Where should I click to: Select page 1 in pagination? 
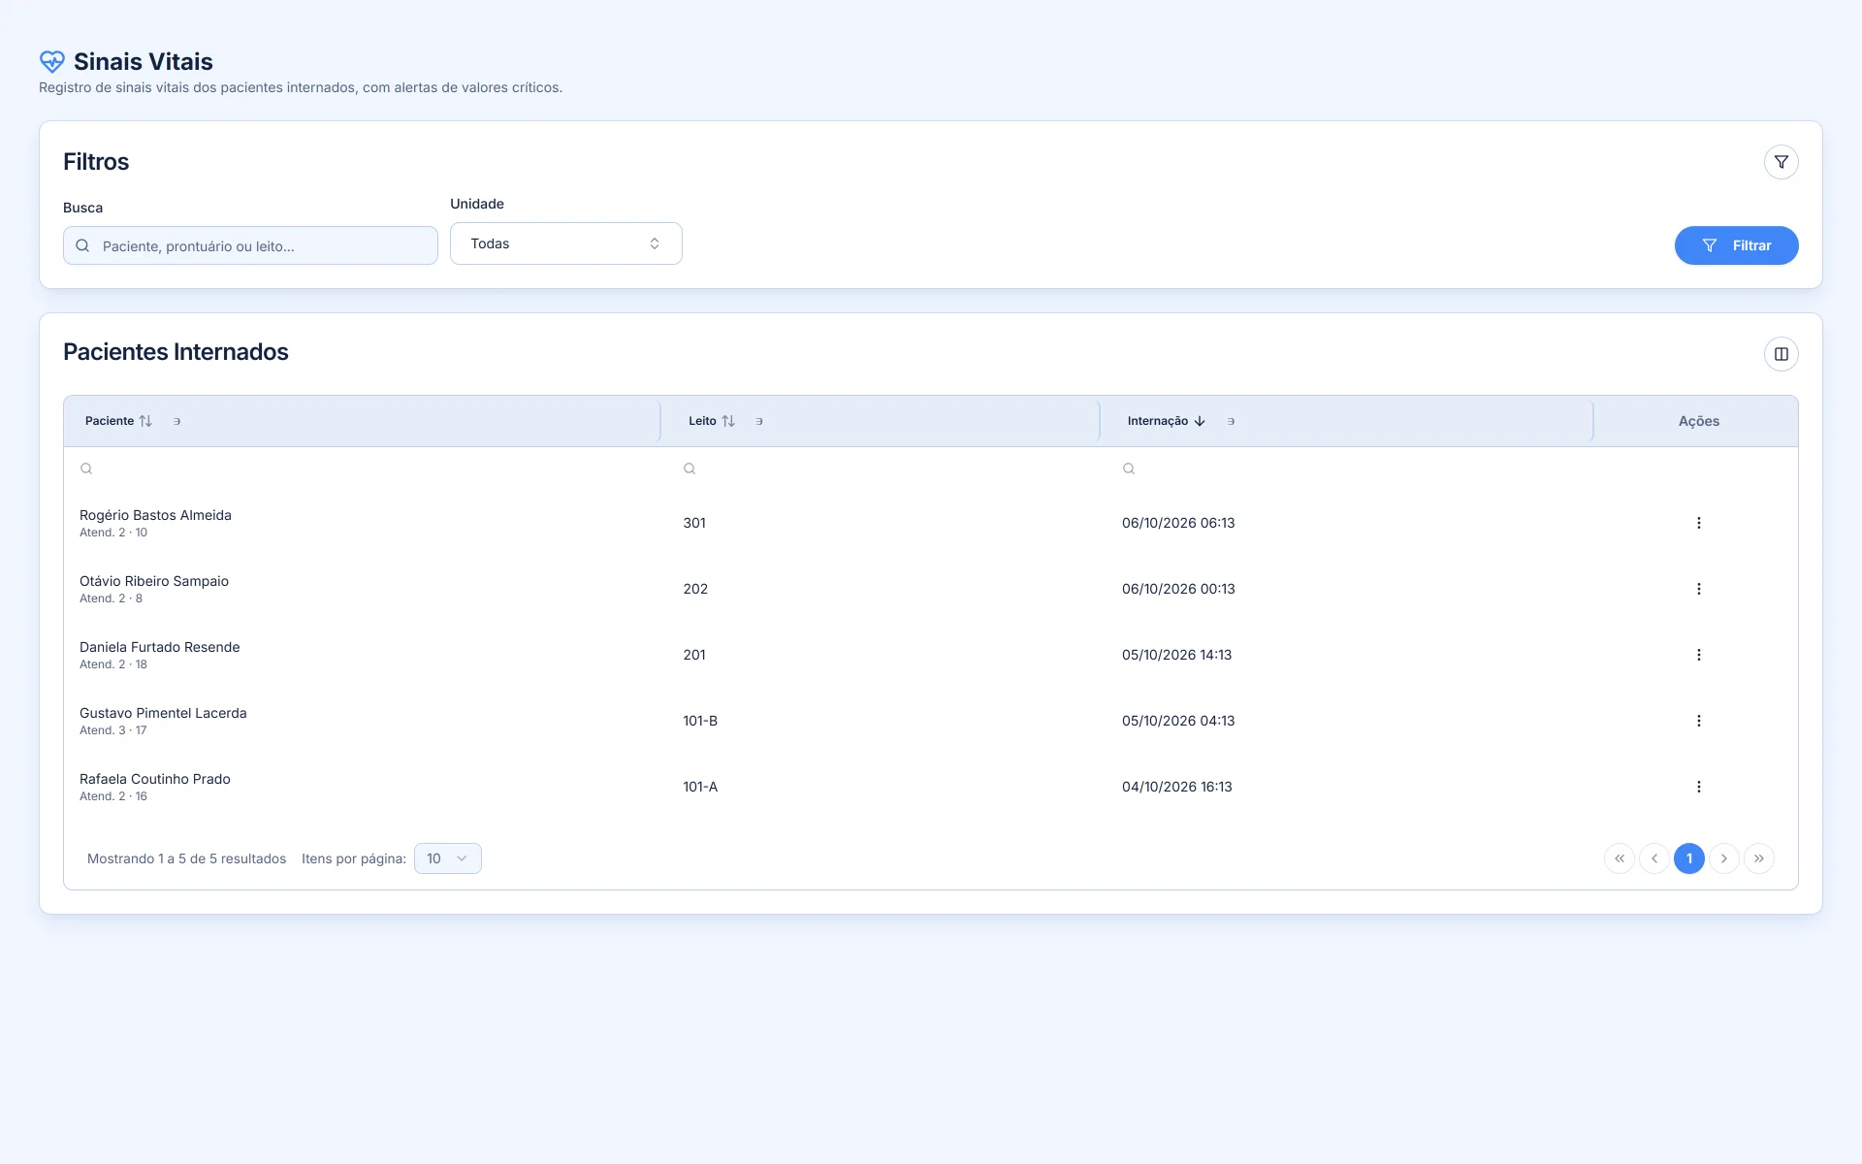[x=1688, y=858]
